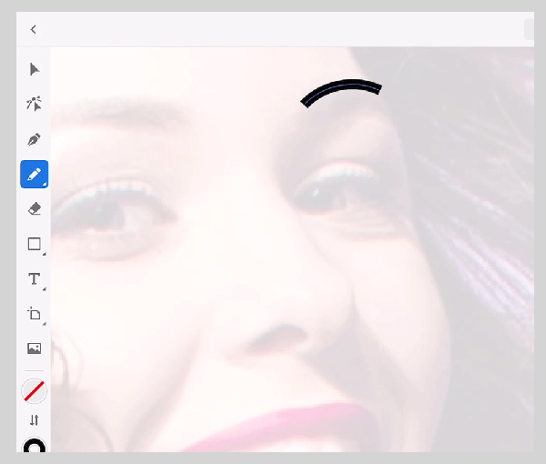Select the Artboard crop tool
Viewport: 546px width, 464px height.
point(34,314)
